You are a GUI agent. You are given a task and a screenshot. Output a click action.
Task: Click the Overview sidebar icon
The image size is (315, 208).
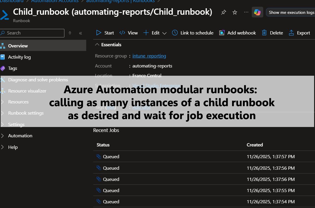[x=3, y=46]
